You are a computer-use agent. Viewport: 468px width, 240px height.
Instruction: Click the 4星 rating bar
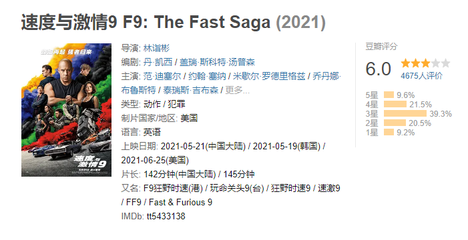(395, 105)
